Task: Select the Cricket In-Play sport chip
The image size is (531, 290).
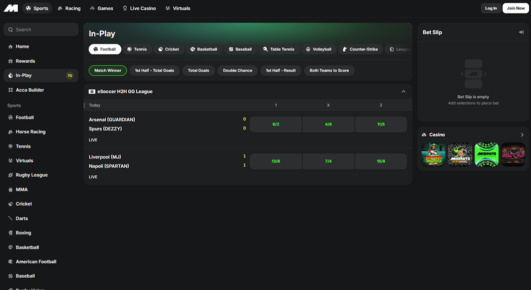Action: pos(169,49)
